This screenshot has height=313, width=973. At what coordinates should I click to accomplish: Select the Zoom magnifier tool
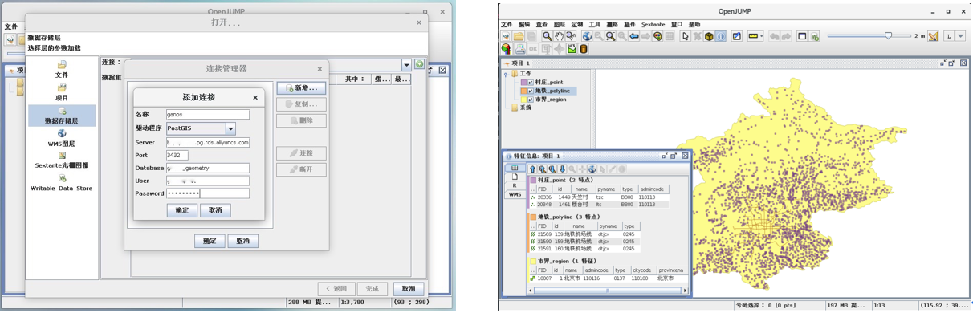pos(547,36)
